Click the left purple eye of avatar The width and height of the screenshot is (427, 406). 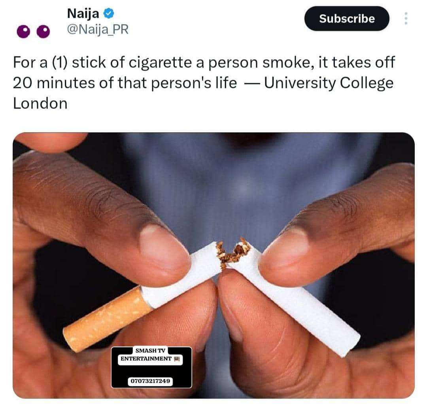(x=24, y=32)
